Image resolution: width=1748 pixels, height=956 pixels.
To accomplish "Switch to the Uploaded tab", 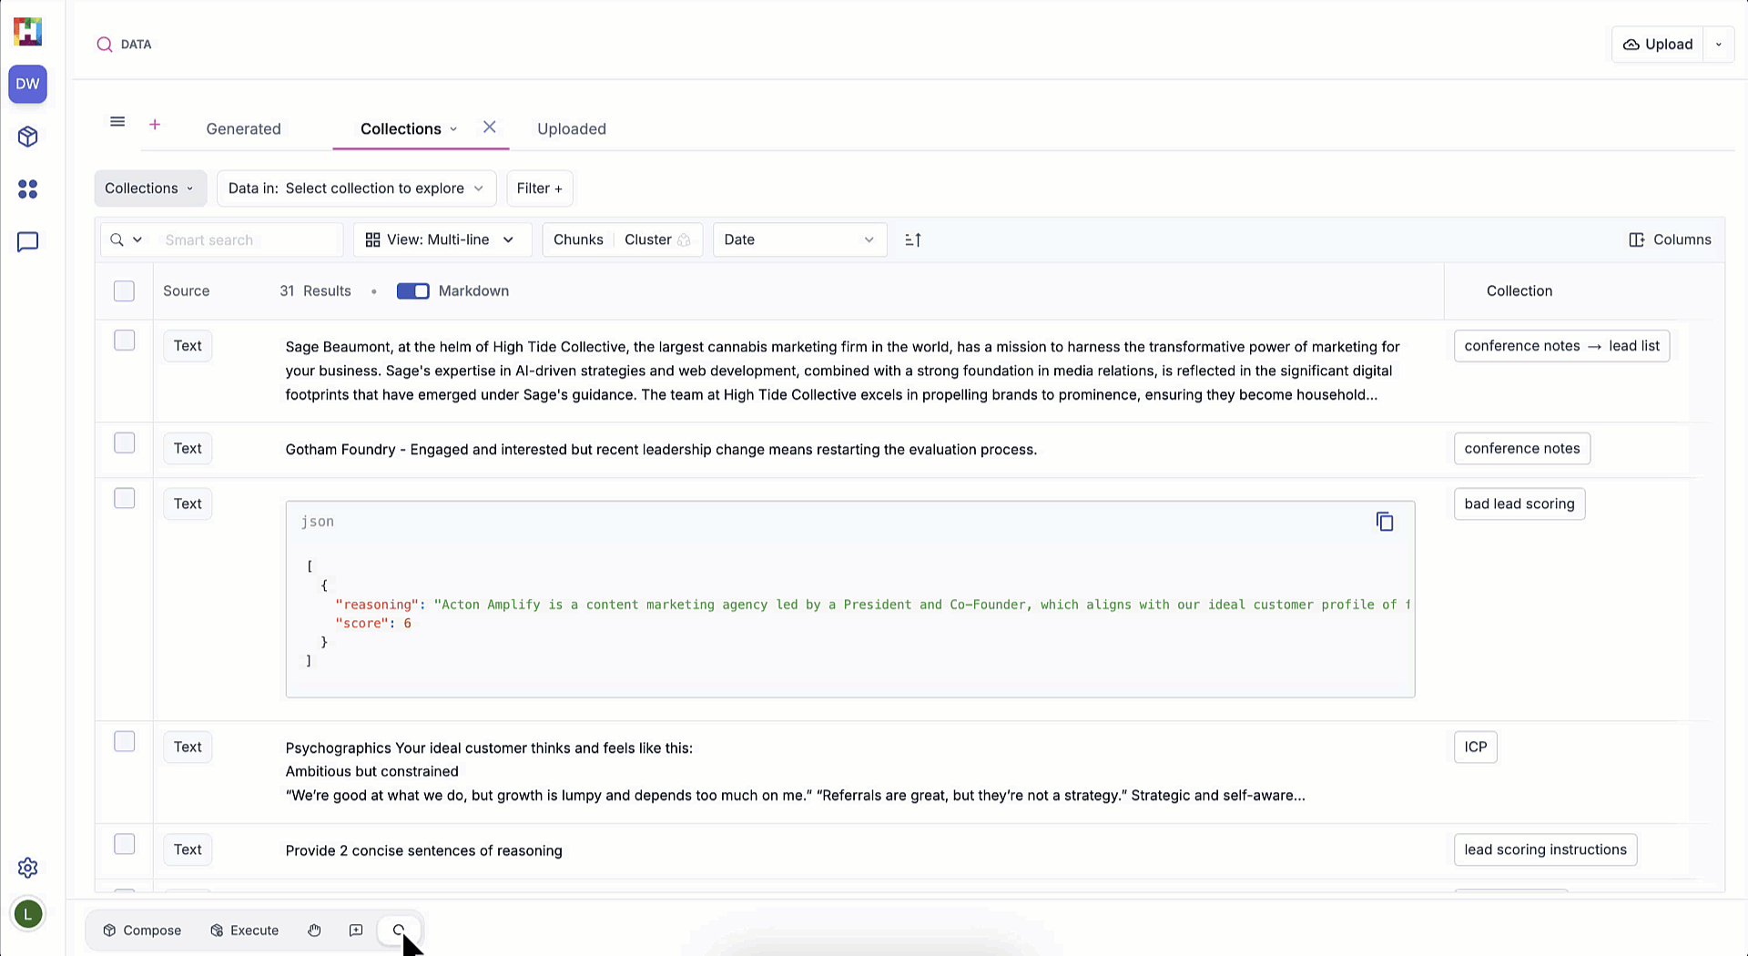I will (571, 129).
